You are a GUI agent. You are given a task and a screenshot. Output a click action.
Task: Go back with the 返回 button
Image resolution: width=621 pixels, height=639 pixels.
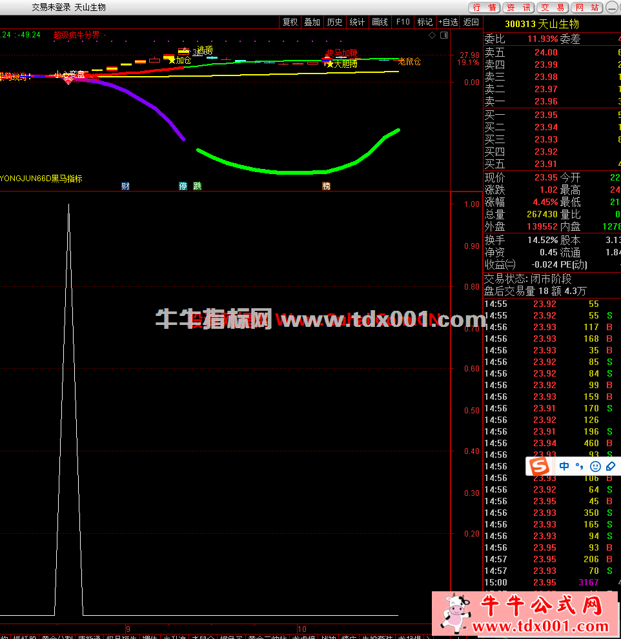coord(471,22)
